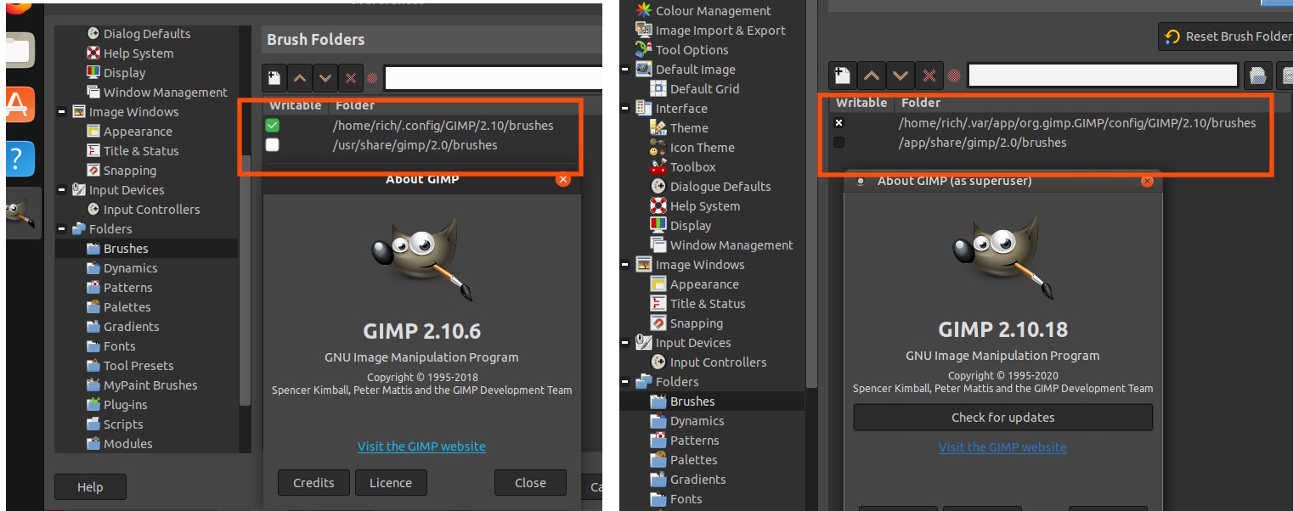The width and height of the screenshot is (1293, 511).
Task: Delete selected folder in GIMP 2.10.6 window
Action: (350, 78)
